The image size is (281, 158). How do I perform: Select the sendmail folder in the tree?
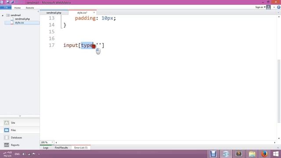[x=16, y=15]
